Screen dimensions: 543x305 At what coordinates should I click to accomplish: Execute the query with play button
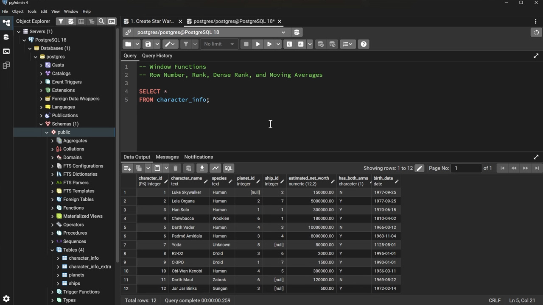click(258, 44)
